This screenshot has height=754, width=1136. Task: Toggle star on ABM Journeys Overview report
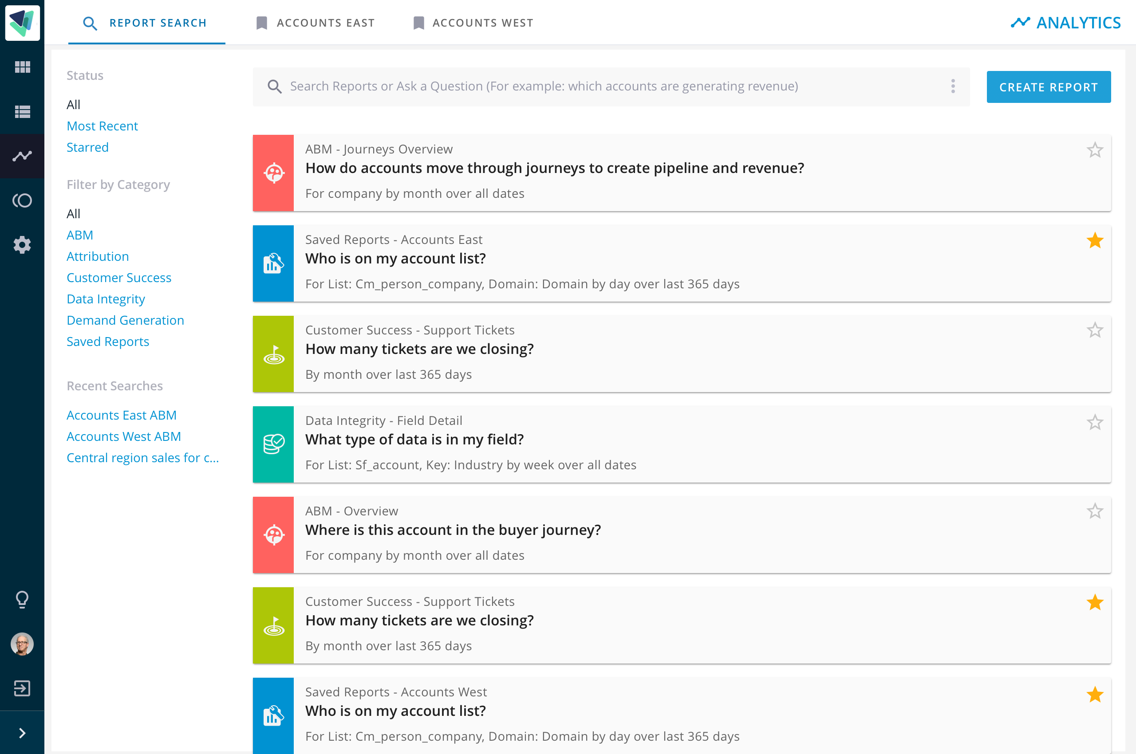[1096, 151]
